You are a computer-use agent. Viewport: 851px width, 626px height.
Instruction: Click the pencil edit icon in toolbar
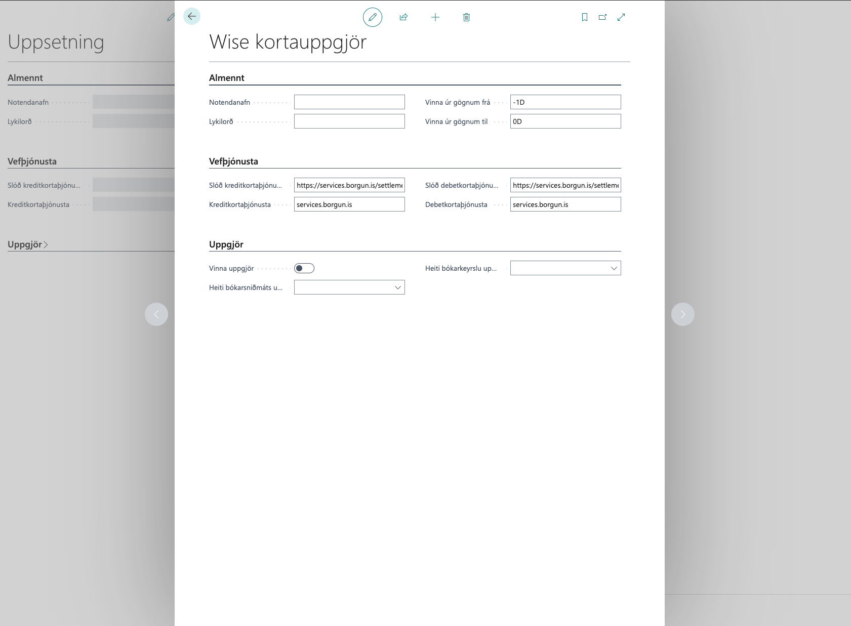[373, 17]
